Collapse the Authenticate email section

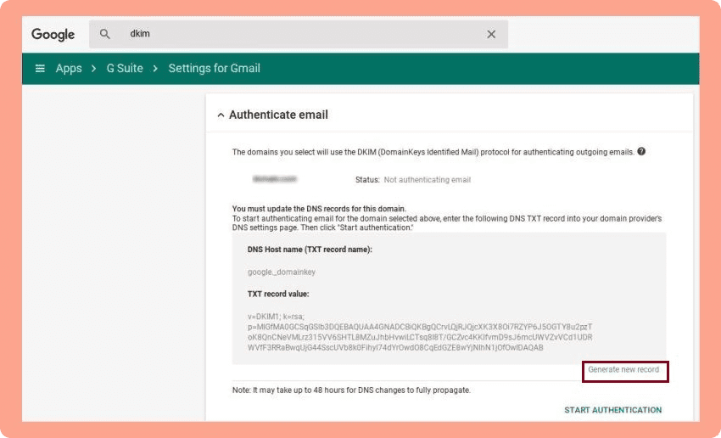[221, 115]
